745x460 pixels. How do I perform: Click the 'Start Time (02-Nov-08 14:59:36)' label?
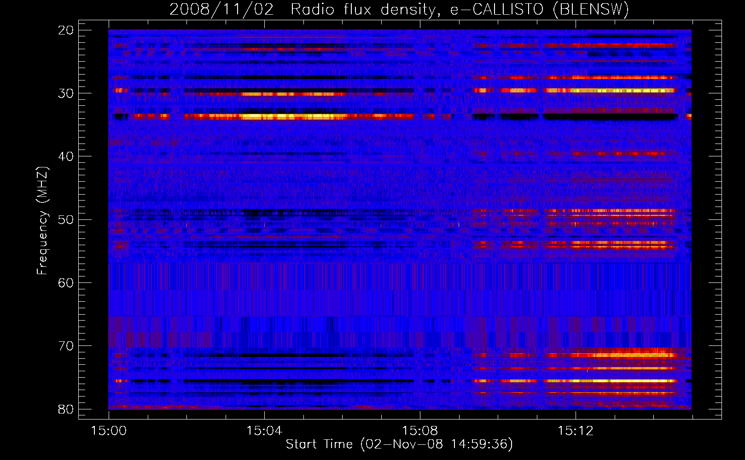(399, 444)
